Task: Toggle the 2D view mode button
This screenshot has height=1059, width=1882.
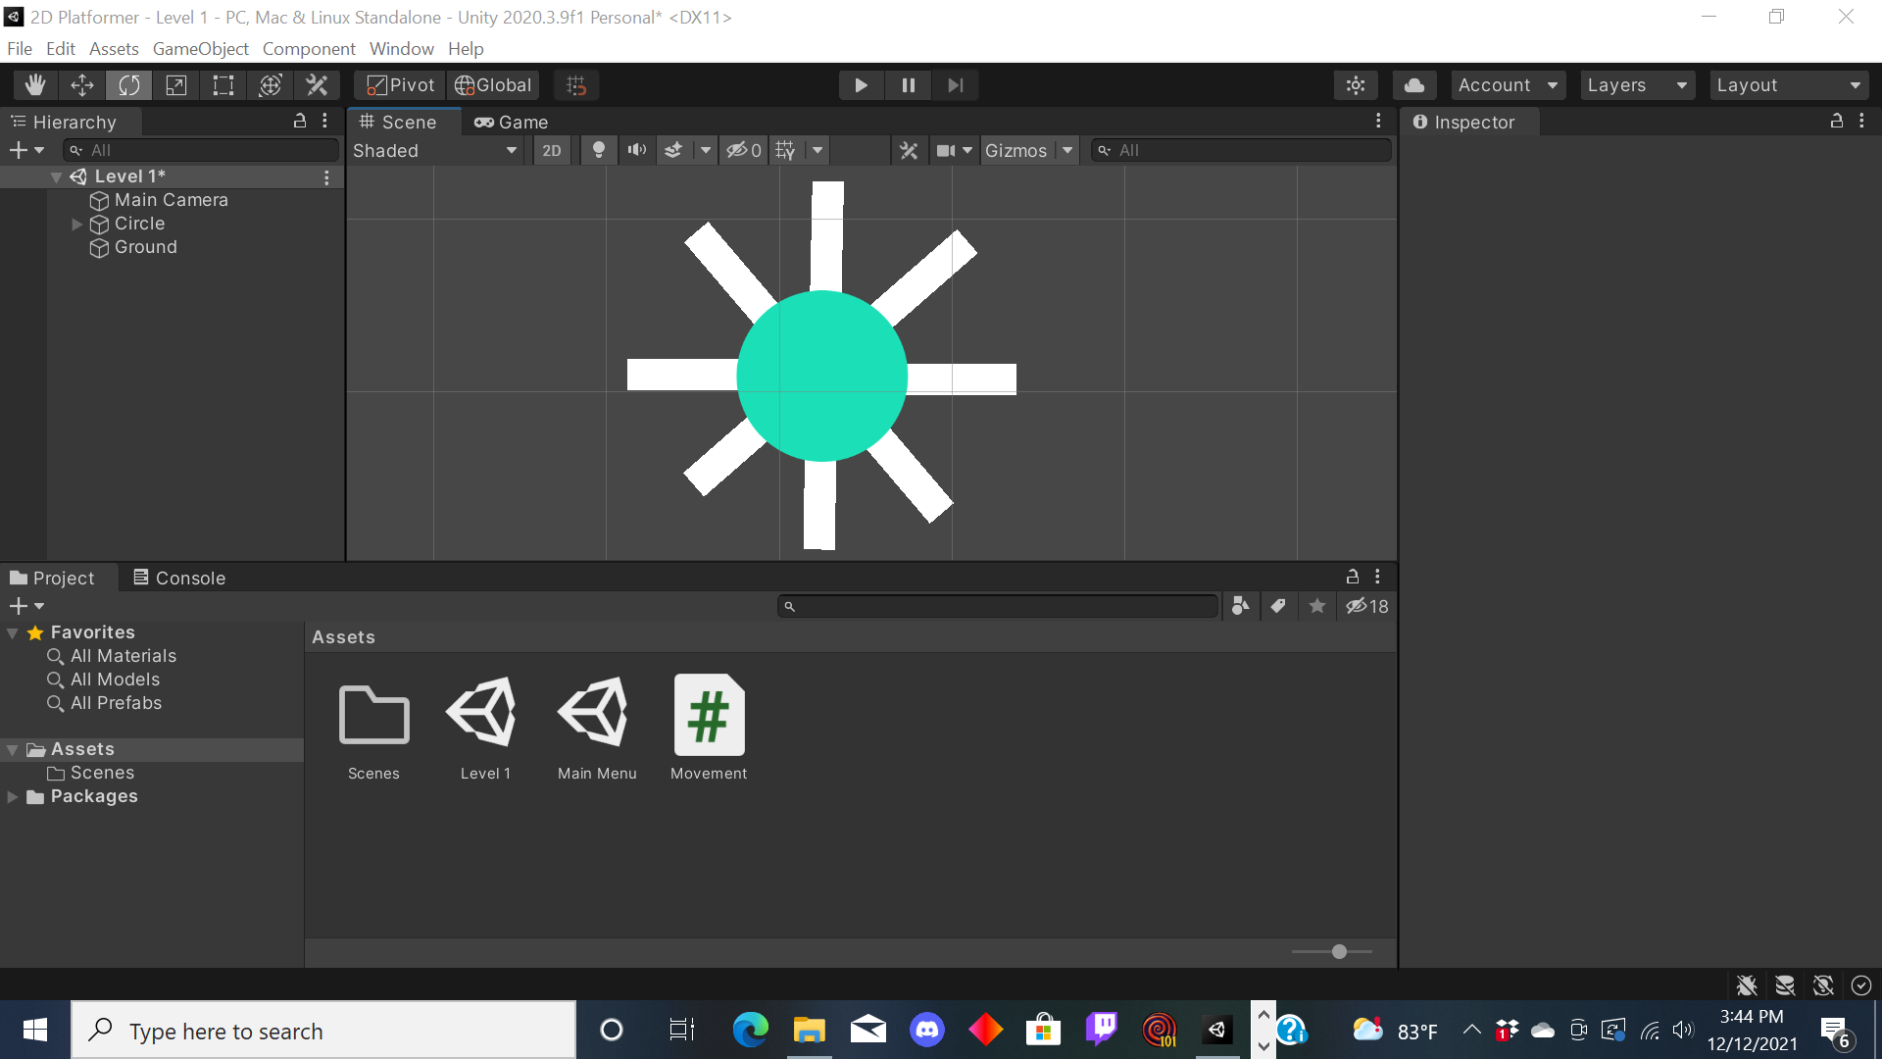Action: (552, 150)
